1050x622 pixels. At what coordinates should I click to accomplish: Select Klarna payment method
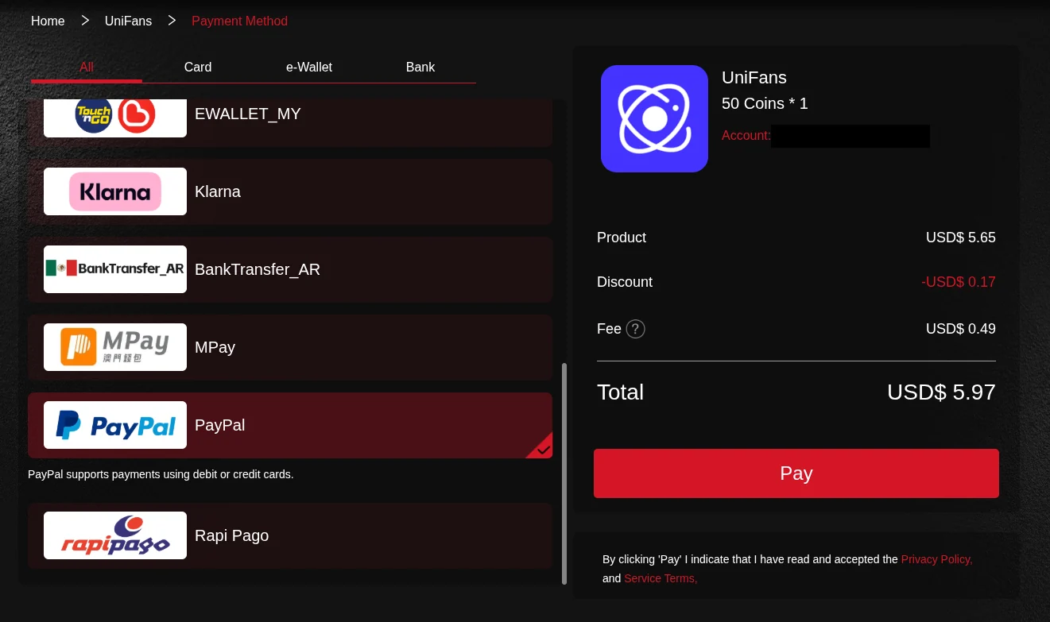290,191
